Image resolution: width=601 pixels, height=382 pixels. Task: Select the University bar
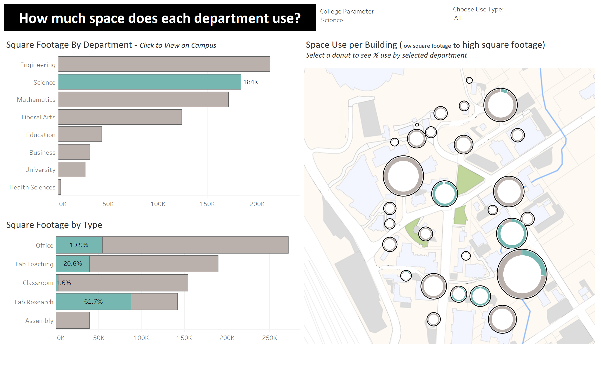pos(72,169)
